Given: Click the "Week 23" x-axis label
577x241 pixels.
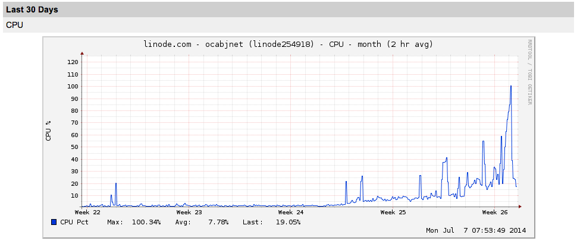Looking at the screenshot, I should point(189,213).
